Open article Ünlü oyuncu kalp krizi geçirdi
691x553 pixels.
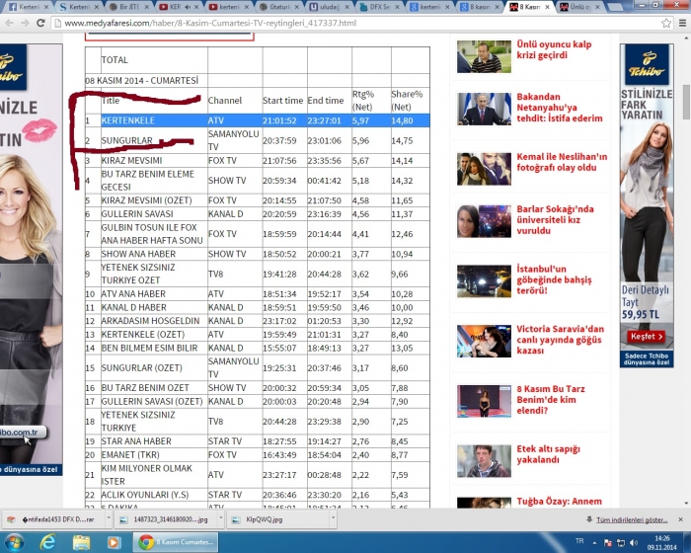(x=554, y=49)
